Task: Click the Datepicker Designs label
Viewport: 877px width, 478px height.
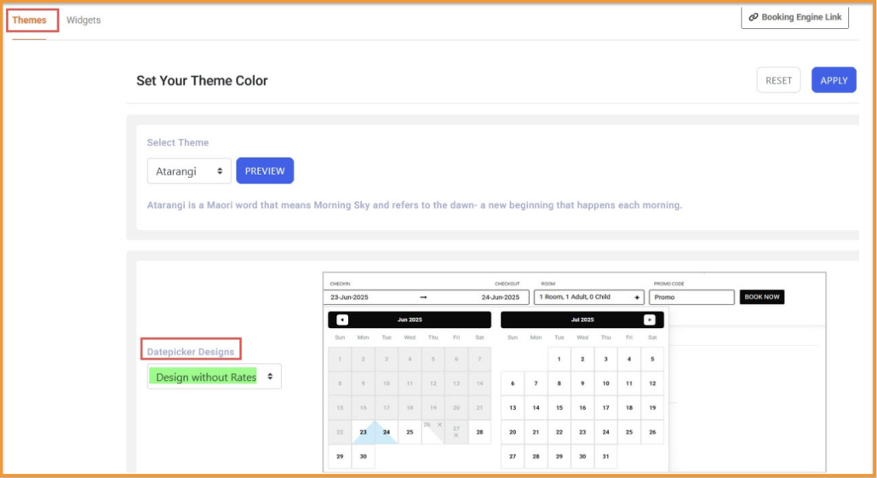Action: coord(191,352)
